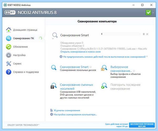Image resolution: width=158 pixels, height=131 pixels.
Task: Minimize the ESET NOD32 window
Action: [134, 5]
